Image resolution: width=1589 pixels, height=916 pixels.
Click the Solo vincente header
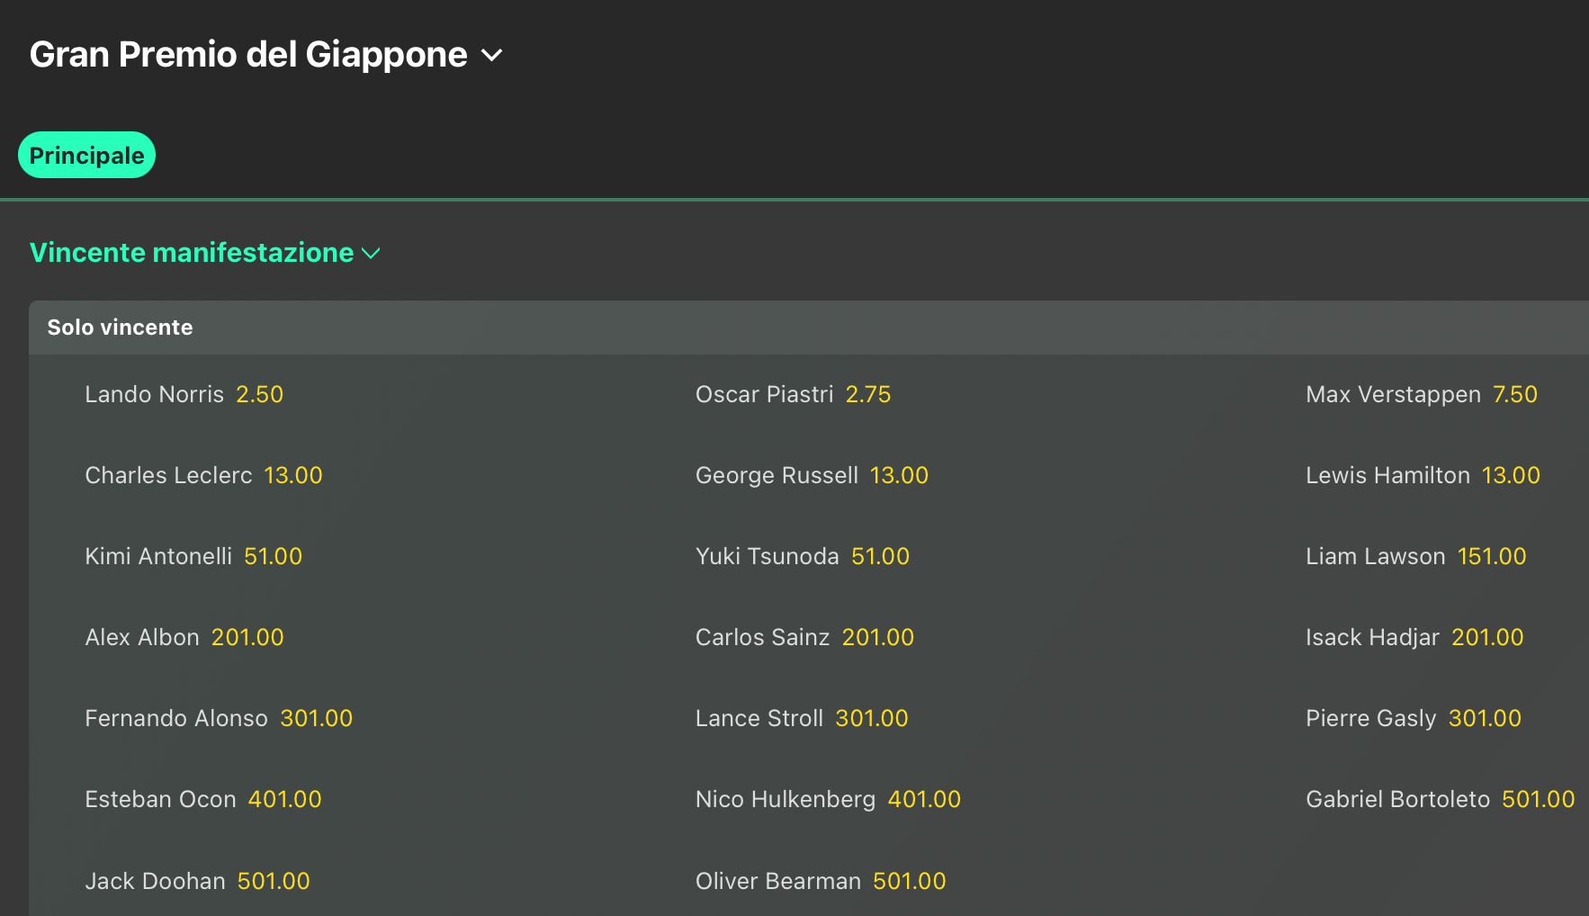pos(121,328)
